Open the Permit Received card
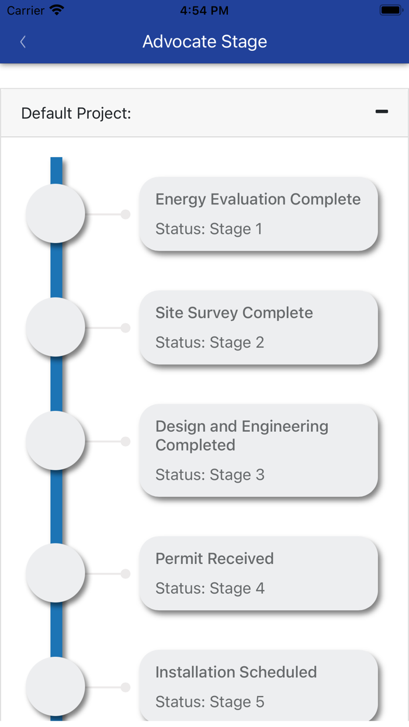Image resolution: width=409 pixels, height=727 pixels. pos(258,573)
